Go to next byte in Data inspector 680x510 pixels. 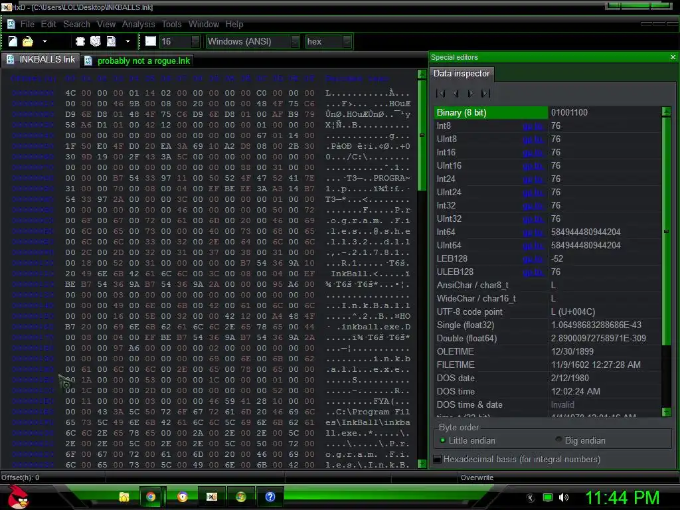471,93
